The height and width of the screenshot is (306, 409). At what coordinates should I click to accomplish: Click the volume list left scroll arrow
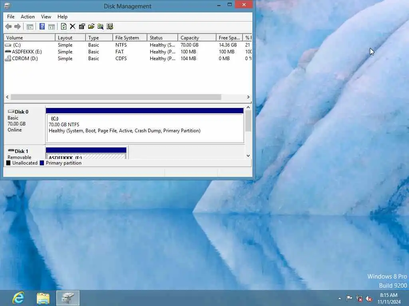point(7,97)
